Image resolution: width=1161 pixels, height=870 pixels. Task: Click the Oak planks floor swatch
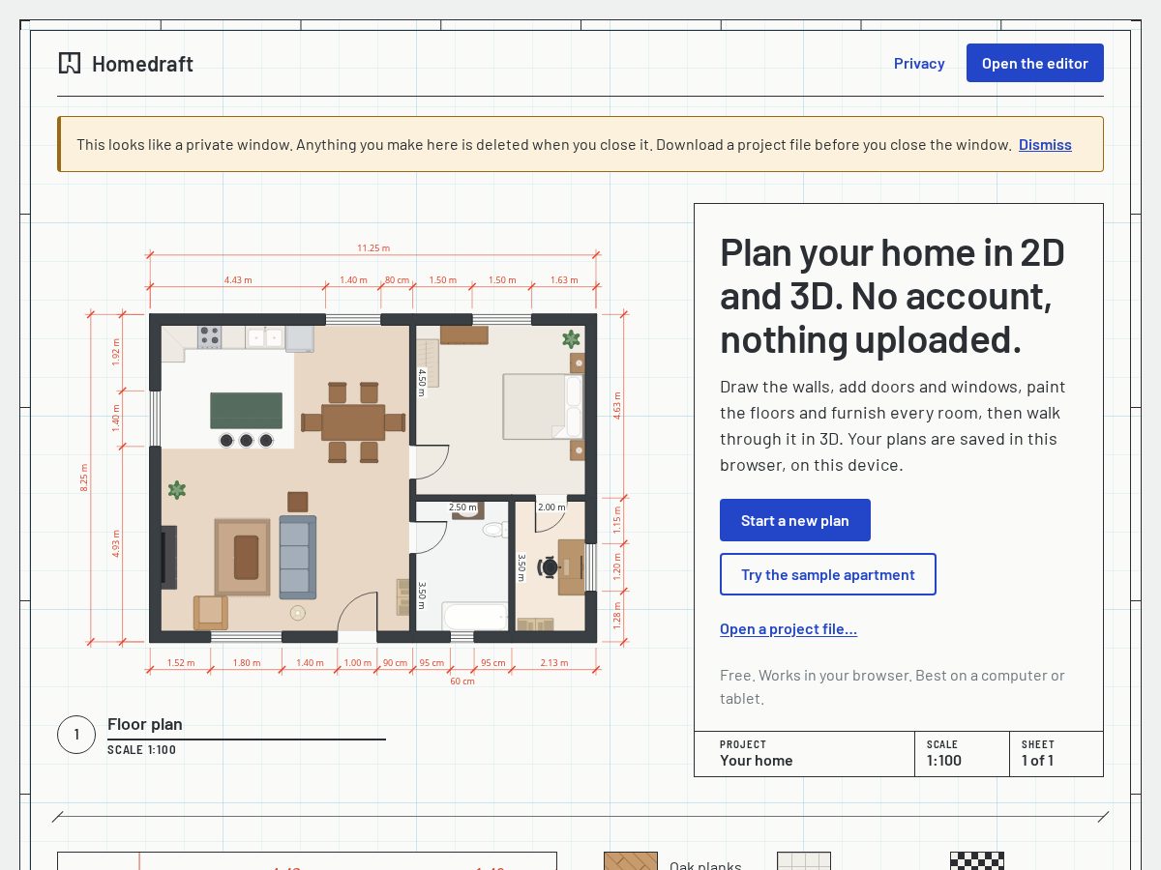[631, 860]
